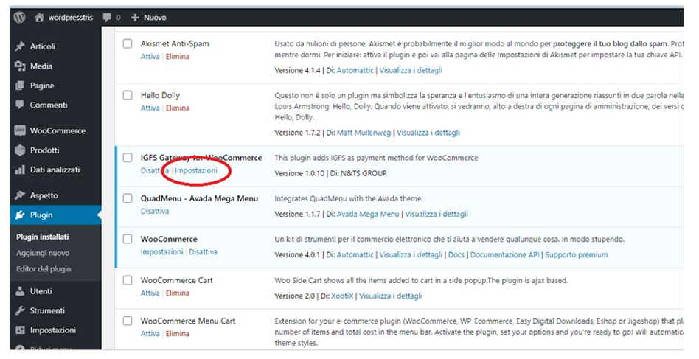Screen dimensions: 699x359
Task: Open the Articoli menu
Action: click(x=43, y=46)
